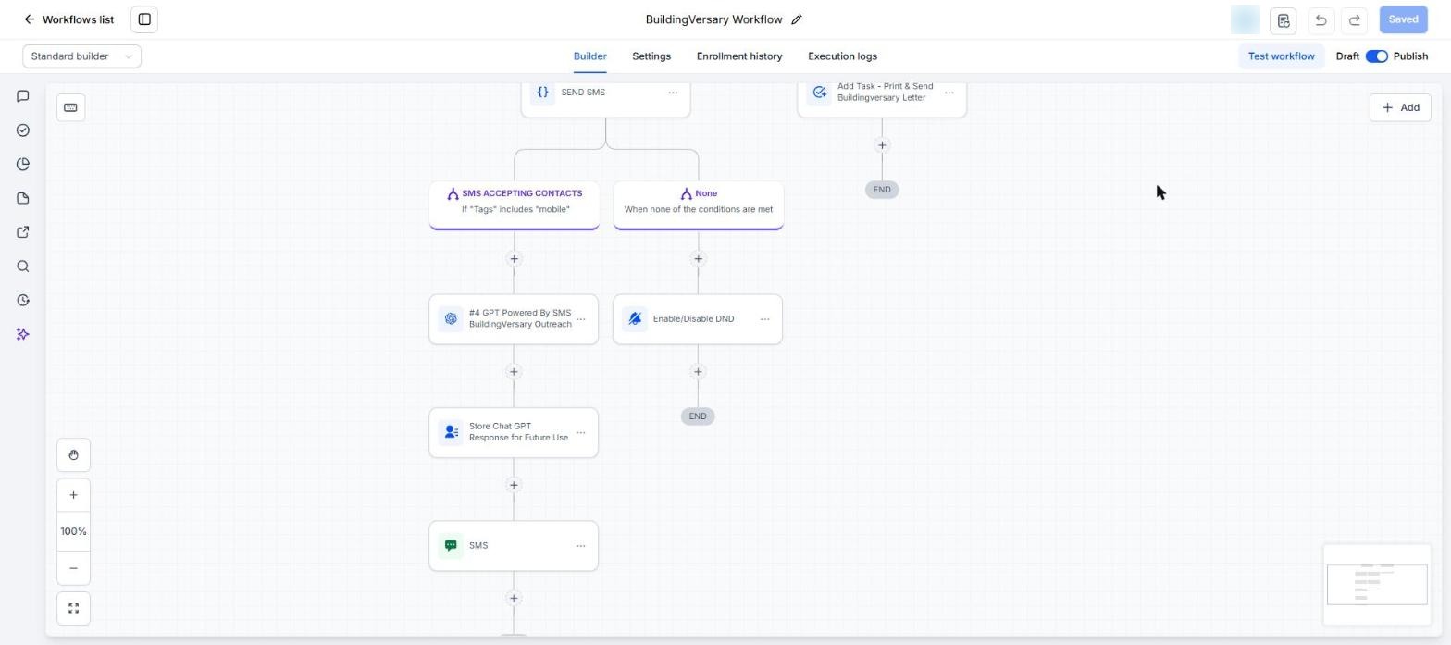
Task: Click the Add button on the canvas
Action: tap(1400, 107)
